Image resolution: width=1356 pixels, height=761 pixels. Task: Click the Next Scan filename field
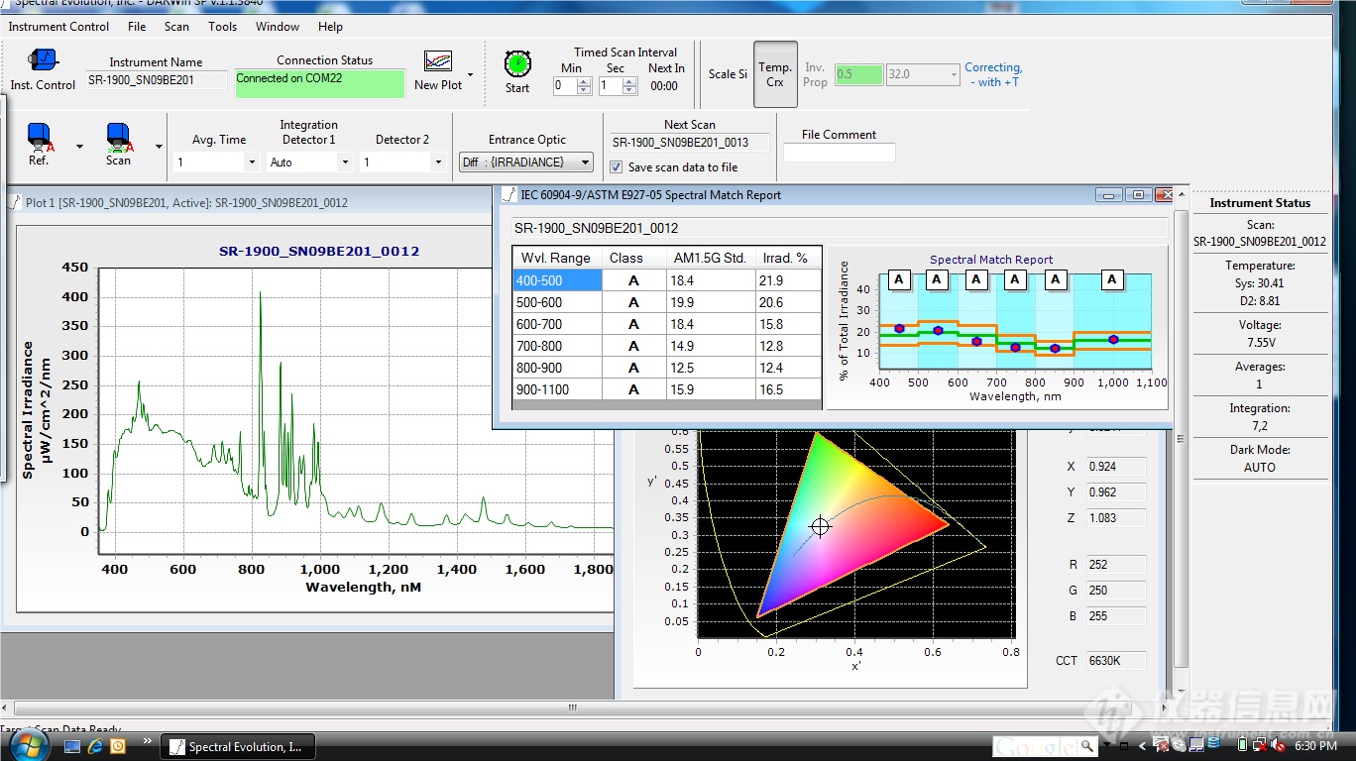pos(690,143)
